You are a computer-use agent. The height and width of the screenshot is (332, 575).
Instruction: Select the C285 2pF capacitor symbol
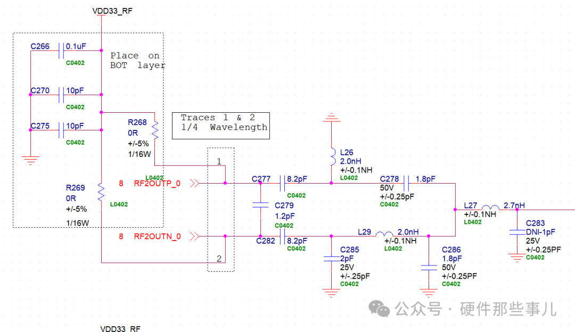[x=331, y=259]
